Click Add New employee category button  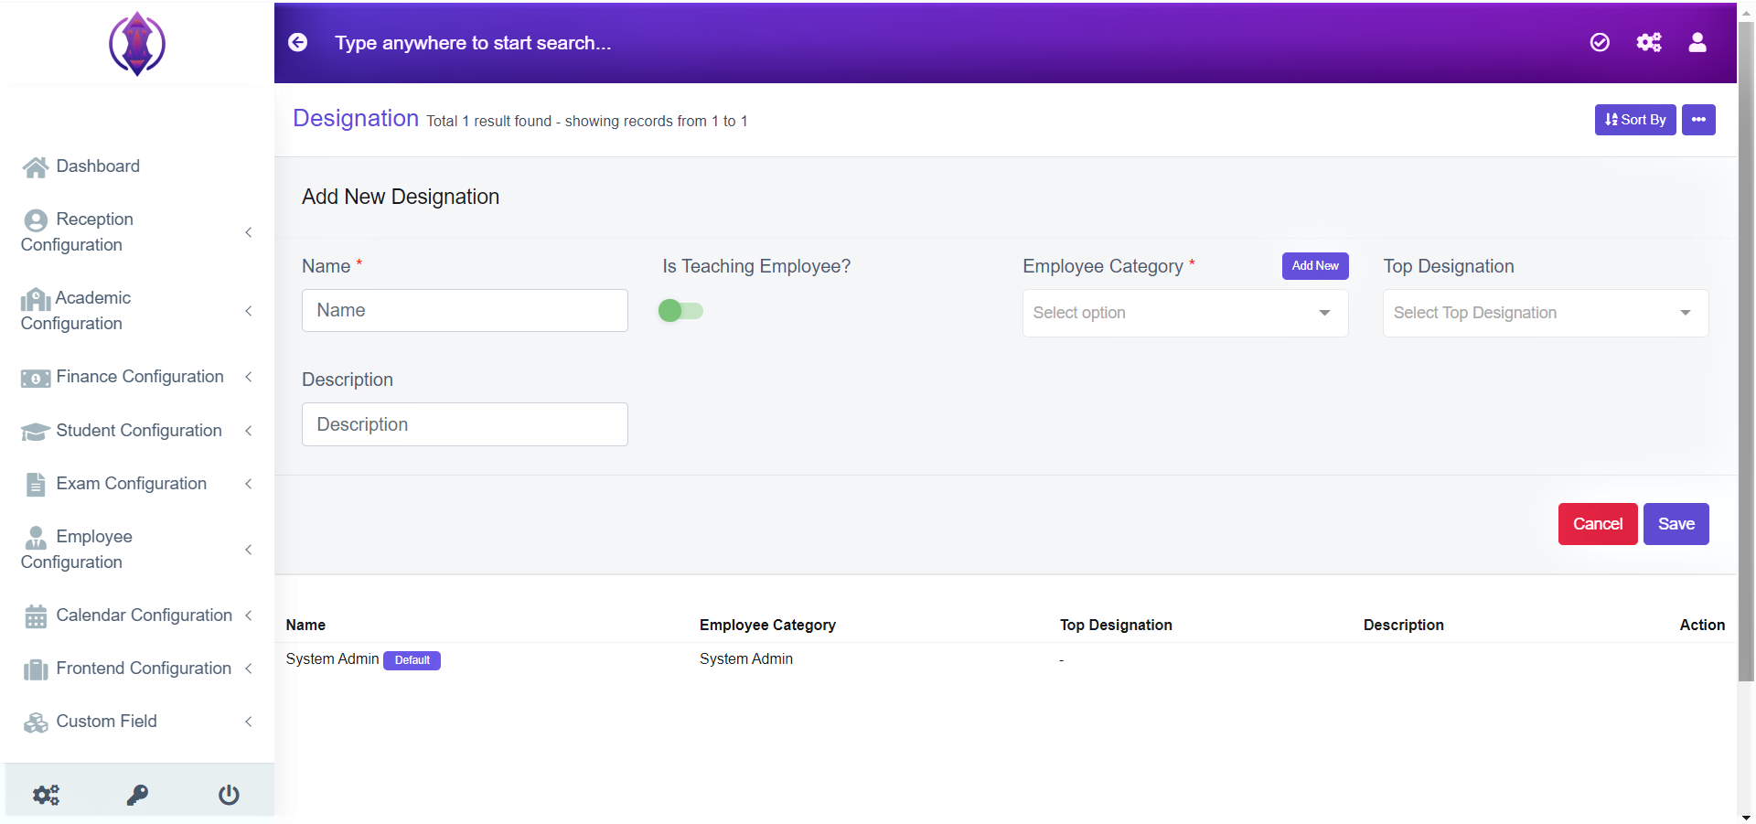tap(1315, 266)
